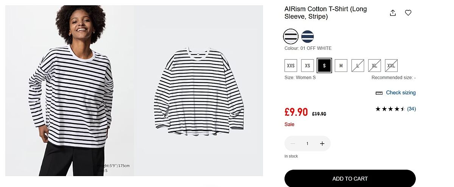Pick the unavailable size L option

[x=358, y=66]
